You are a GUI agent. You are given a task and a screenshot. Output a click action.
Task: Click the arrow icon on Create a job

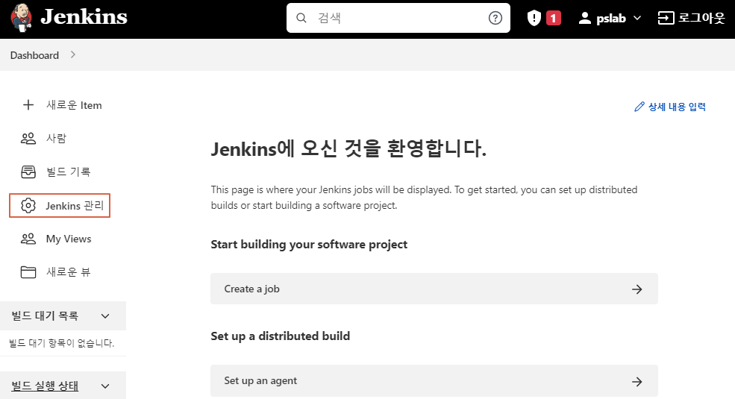[637, 289]
